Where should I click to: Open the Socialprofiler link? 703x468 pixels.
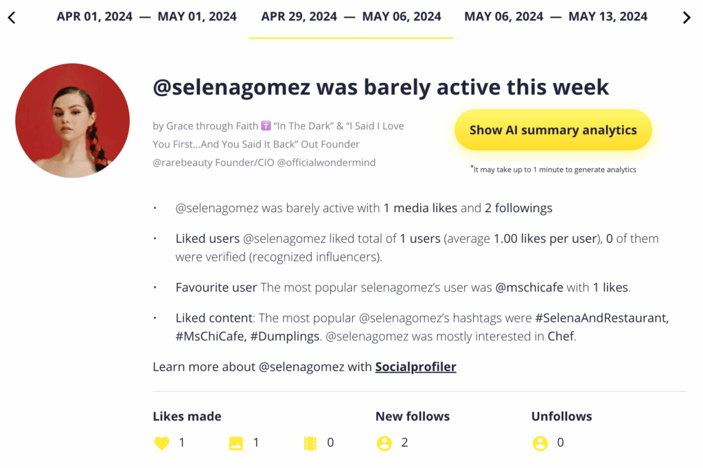415,366
